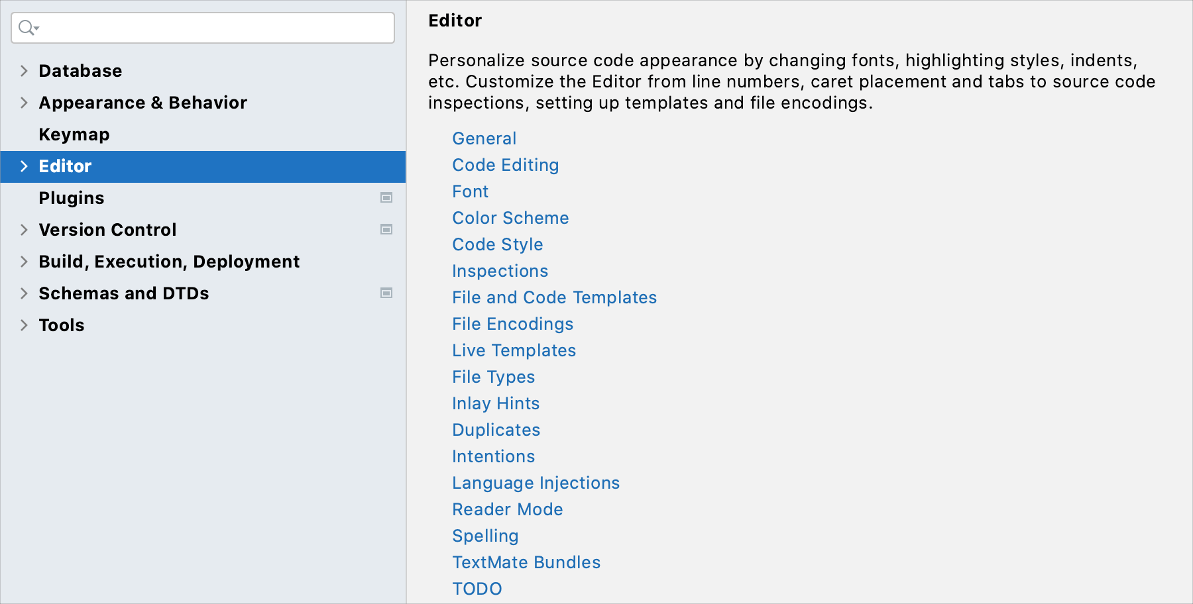Collapse the Editor section chevron
Image resolution: width=1193 pixels, height=604 pixels.
click(x=24, y=166)
